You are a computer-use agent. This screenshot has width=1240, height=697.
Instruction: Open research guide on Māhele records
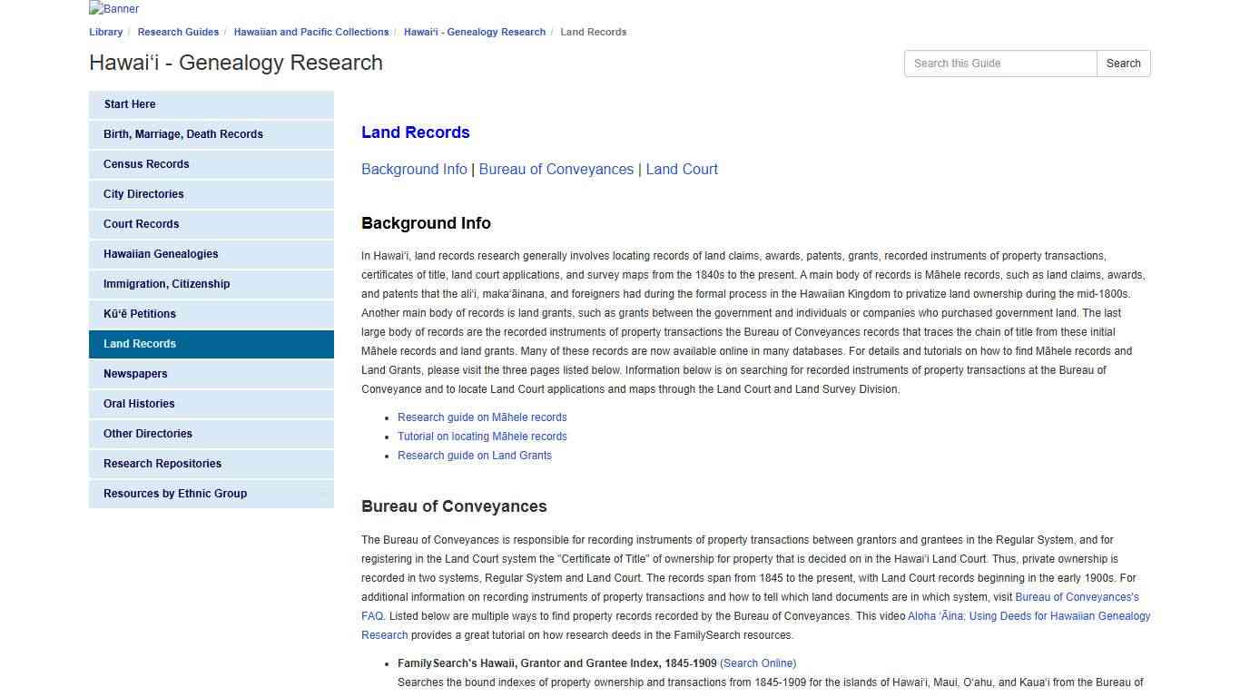482,417
